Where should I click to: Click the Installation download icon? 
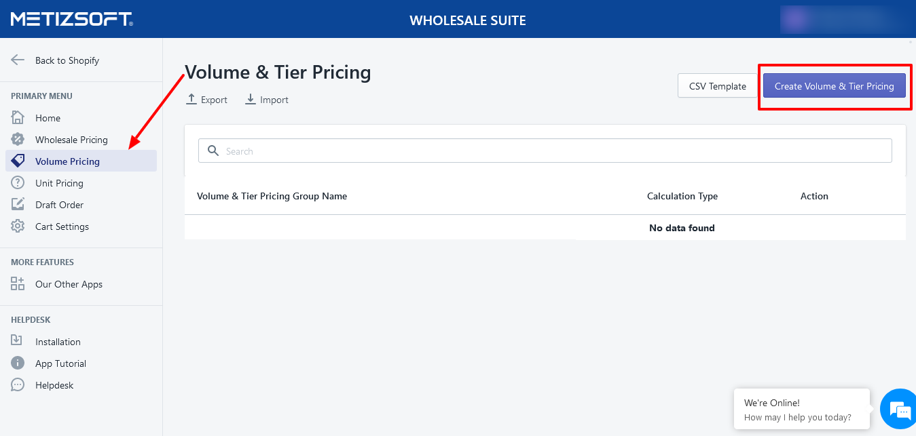click(x=18, y=342)
